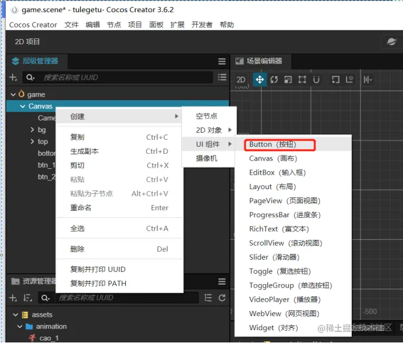Toggle local/global coordinate icon
Screen dimensions: 403x343
click(349, 80)
